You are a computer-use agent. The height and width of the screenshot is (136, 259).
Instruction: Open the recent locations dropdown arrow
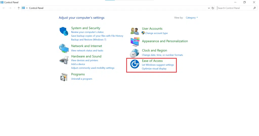14,8
